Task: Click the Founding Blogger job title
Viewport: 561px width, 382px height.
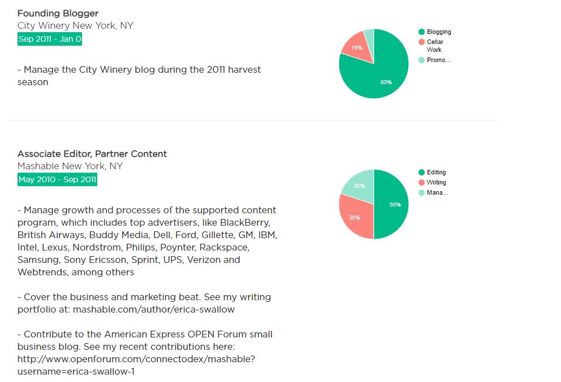Action: point(58,13)
